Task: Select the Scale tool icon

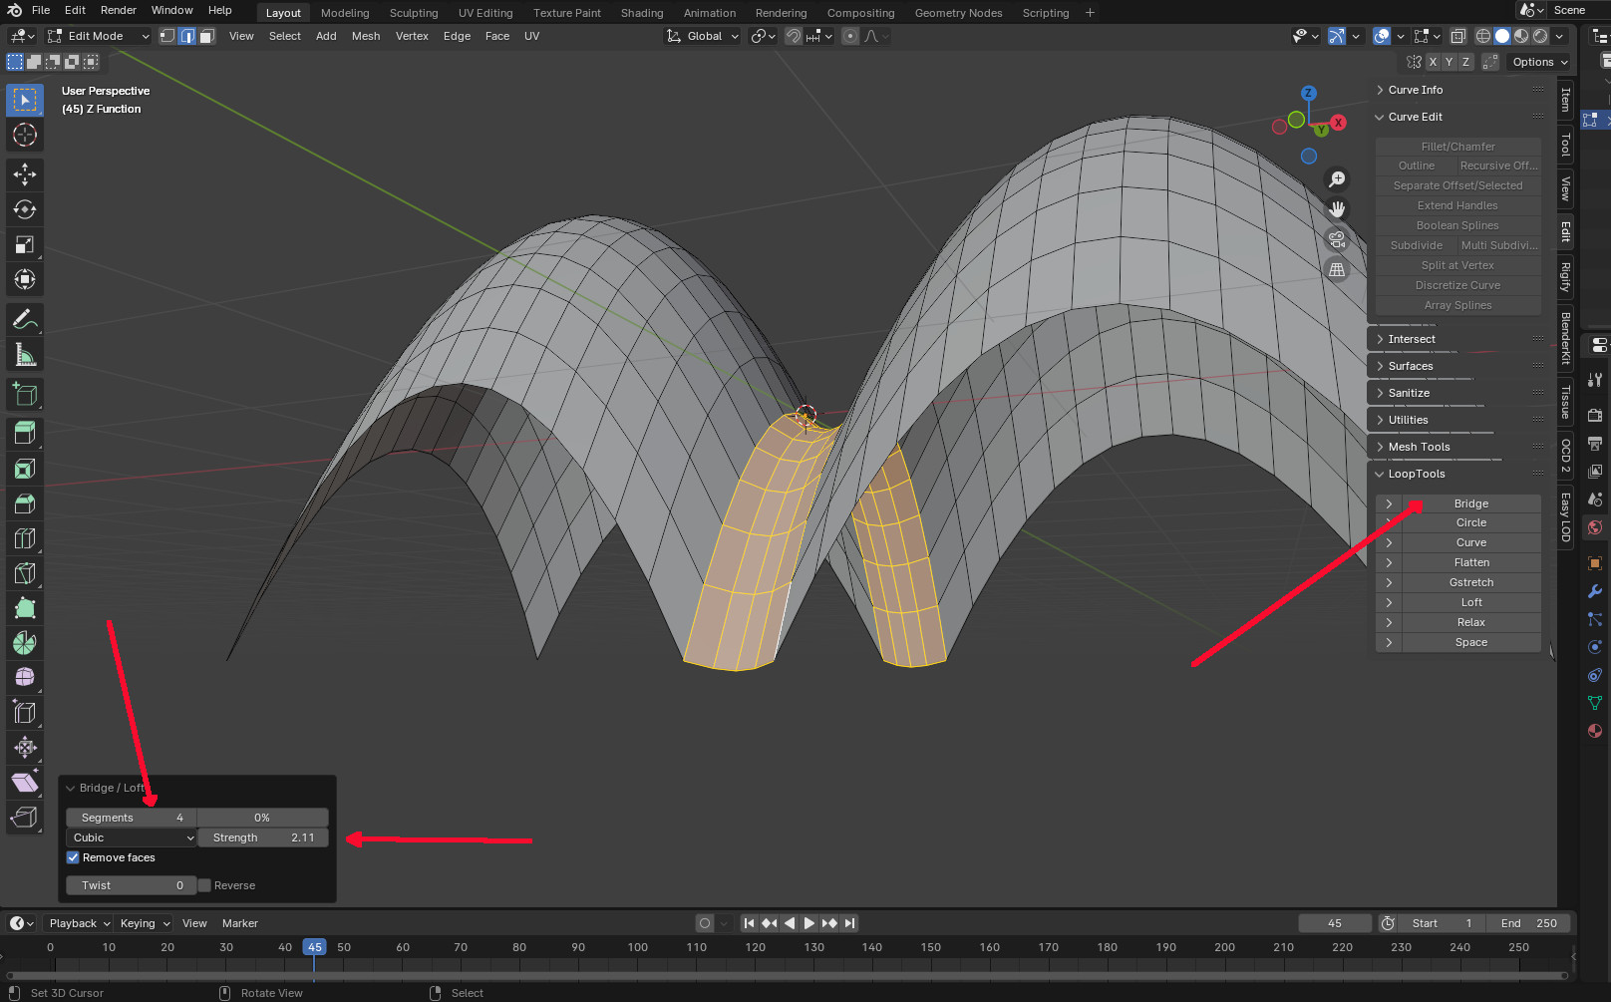Action: [x=25, y=244]
